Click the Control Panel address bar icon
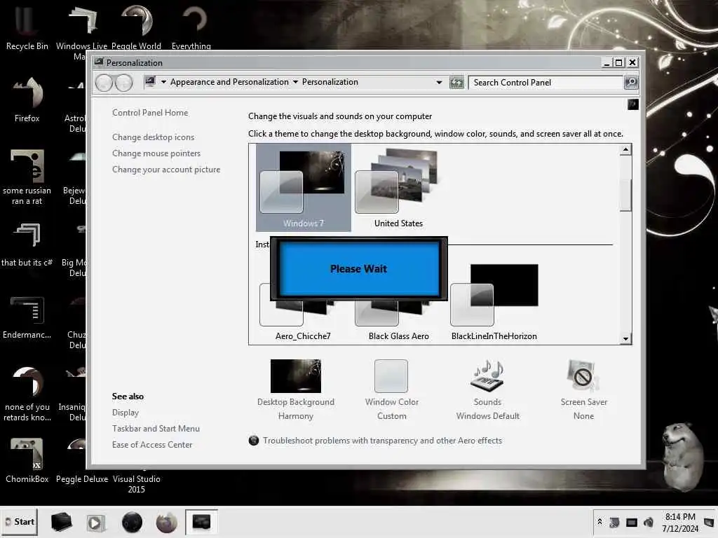Screen dimensions: 718x538 [150, 82]
